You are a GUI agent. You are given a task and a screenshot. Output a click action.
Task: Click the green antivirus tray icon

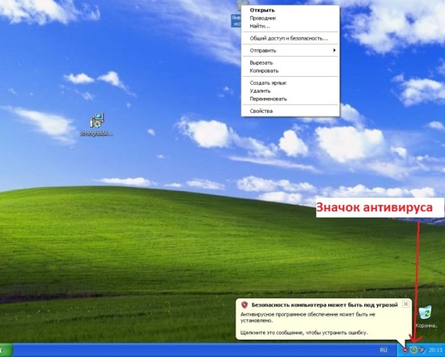(x=414, y=349)
